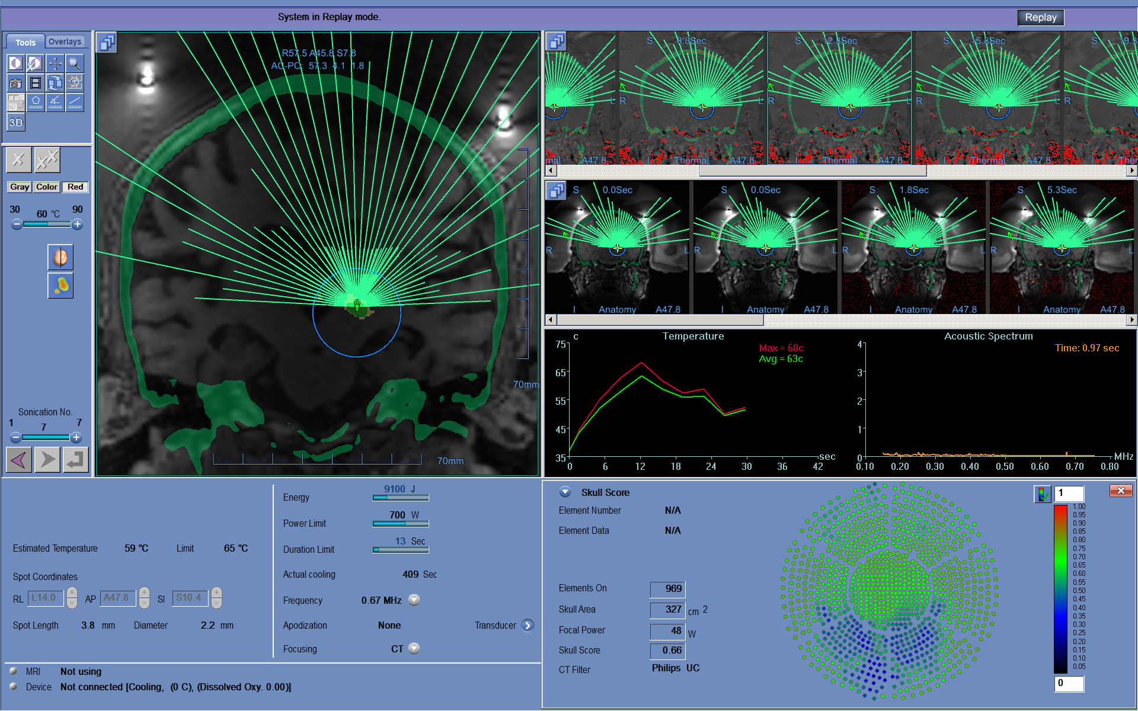This screenshot has height=711, width=1138.
Task: Switch to the Overlays tab
Action: [65, 42]
